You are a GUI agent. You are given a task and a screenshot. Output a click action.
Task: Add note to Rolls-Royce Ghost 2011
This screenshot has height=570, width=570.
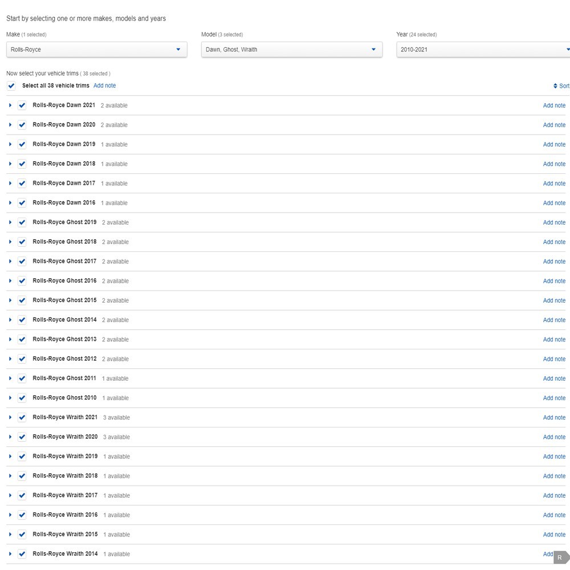pyautogui.click(x=554, y=378)
